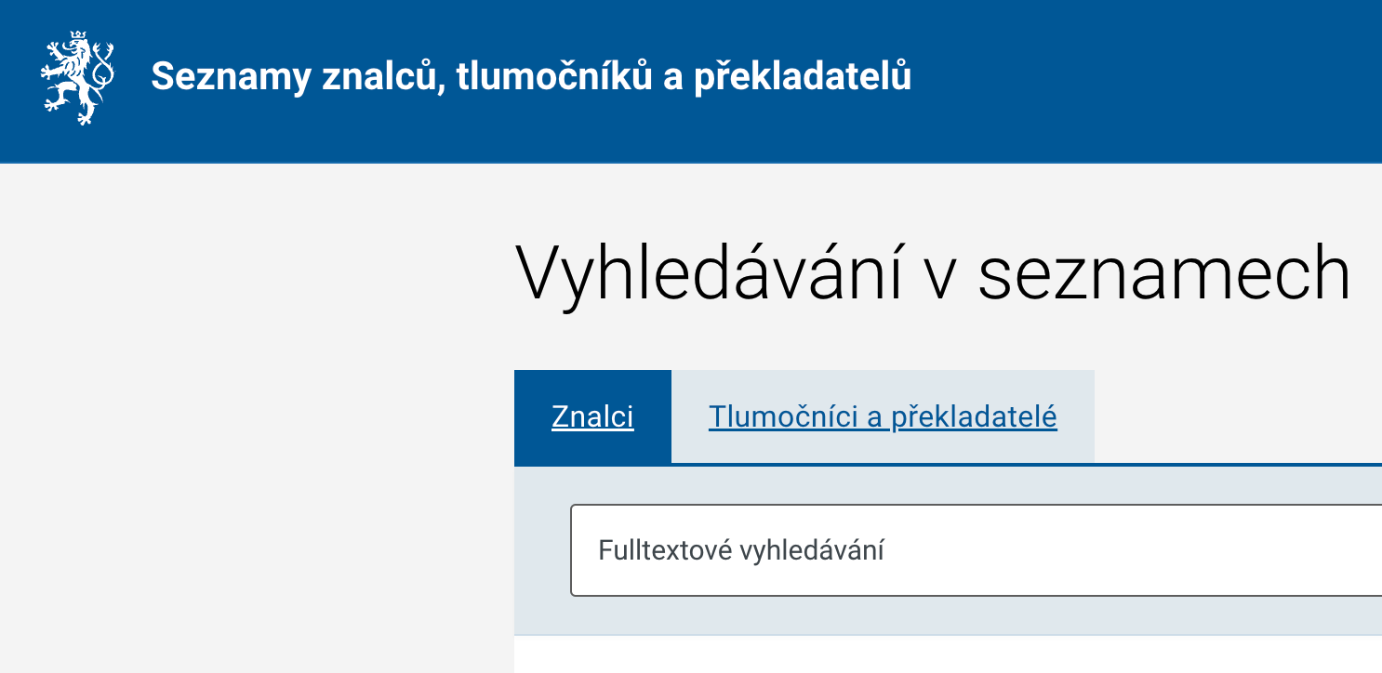
Task: Focus the Fulltextové vyhledávání search field
Action: click(977, 550)
